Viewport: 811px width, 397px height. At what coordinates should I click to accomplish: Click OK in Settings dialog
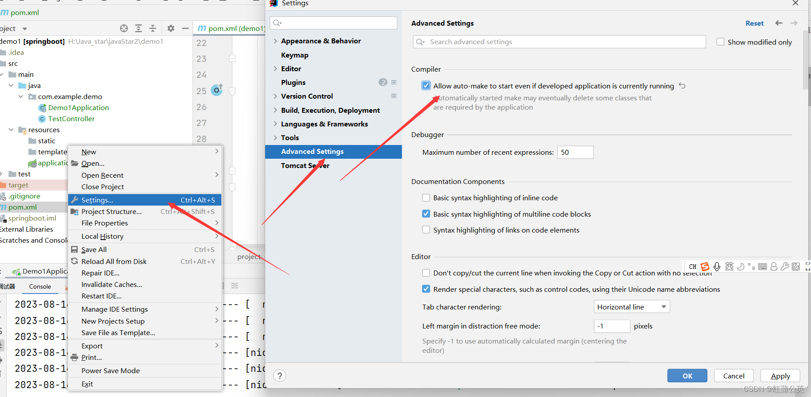[x=687, y=376]
